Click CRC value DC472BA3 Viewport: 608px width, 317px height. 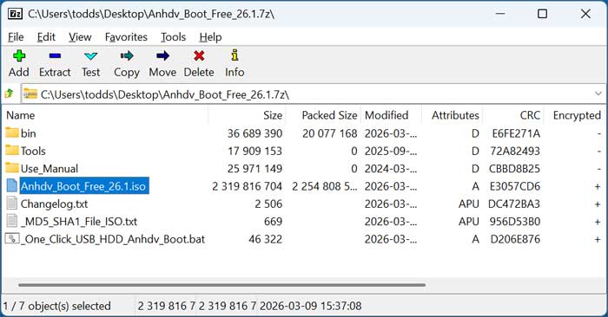tap(514, 204)
